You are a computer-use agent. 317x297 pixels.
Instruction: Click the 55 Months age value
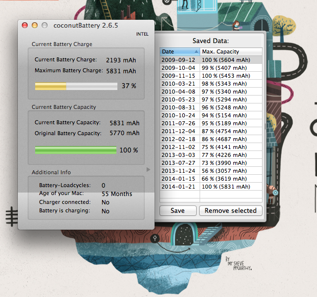(117, 194)
